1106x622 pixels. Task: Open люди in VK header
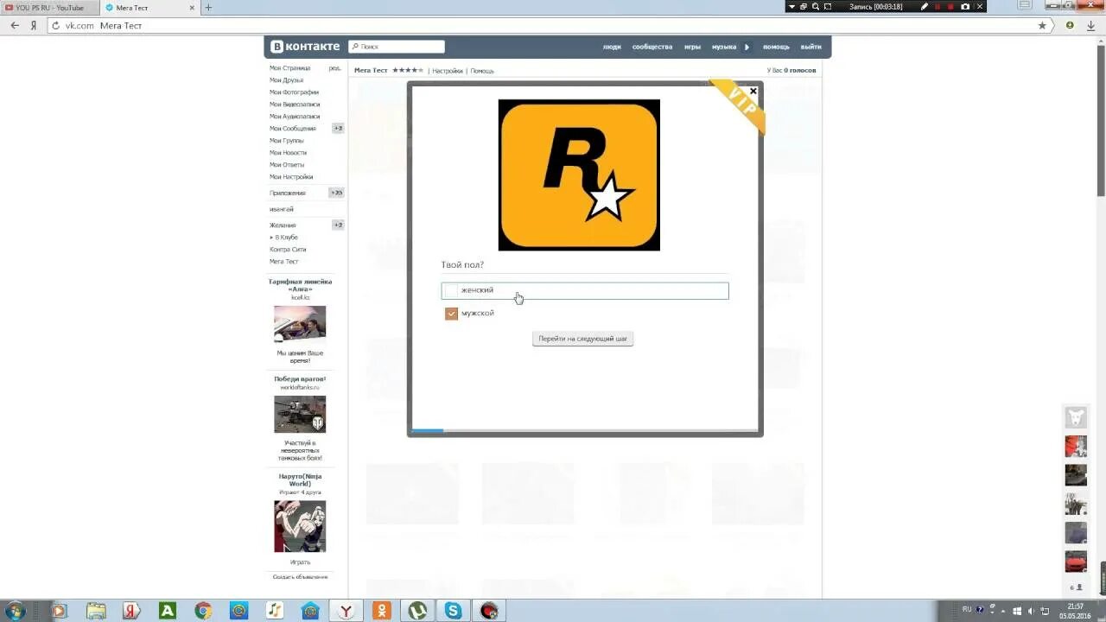pos(612,47)
